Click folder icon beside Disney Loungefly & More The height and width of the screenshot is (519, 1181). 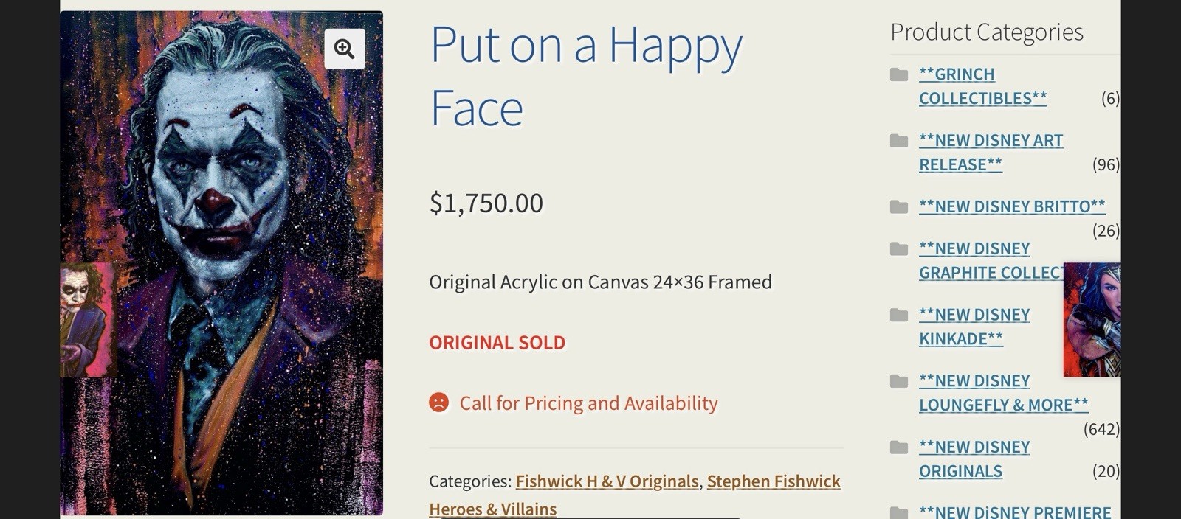(899, 381)
